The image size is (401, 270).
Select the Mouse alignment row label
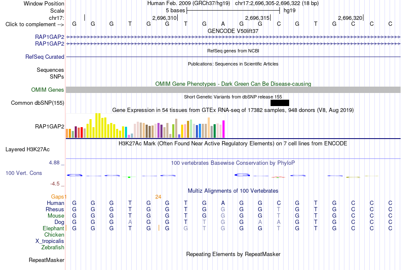[56, 216]
